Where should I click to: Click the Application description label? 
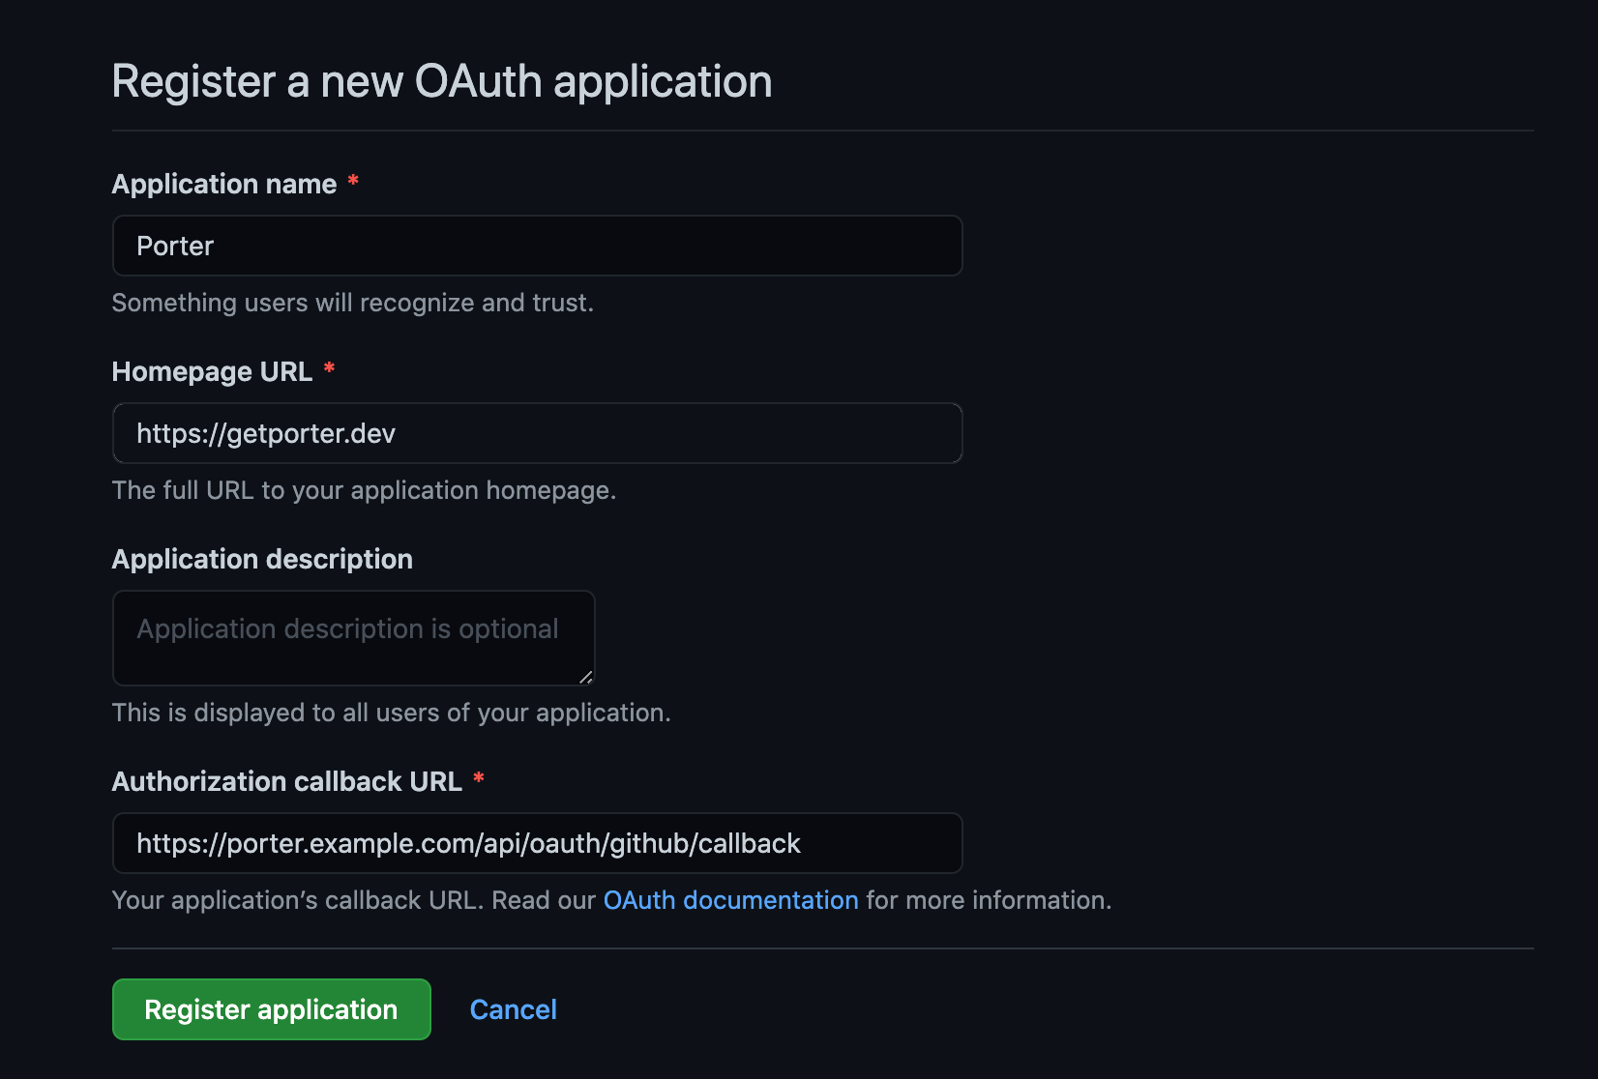click(262, 559)
